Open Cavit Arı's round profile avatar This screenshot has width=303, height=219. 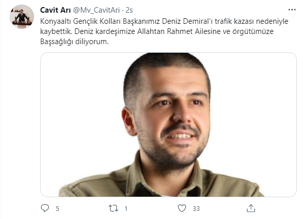[22, 17]
